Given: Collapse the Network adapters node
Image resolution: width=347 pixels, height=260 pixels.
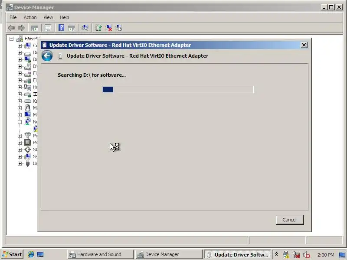Looking at the screenshot, I should (20, 122).
